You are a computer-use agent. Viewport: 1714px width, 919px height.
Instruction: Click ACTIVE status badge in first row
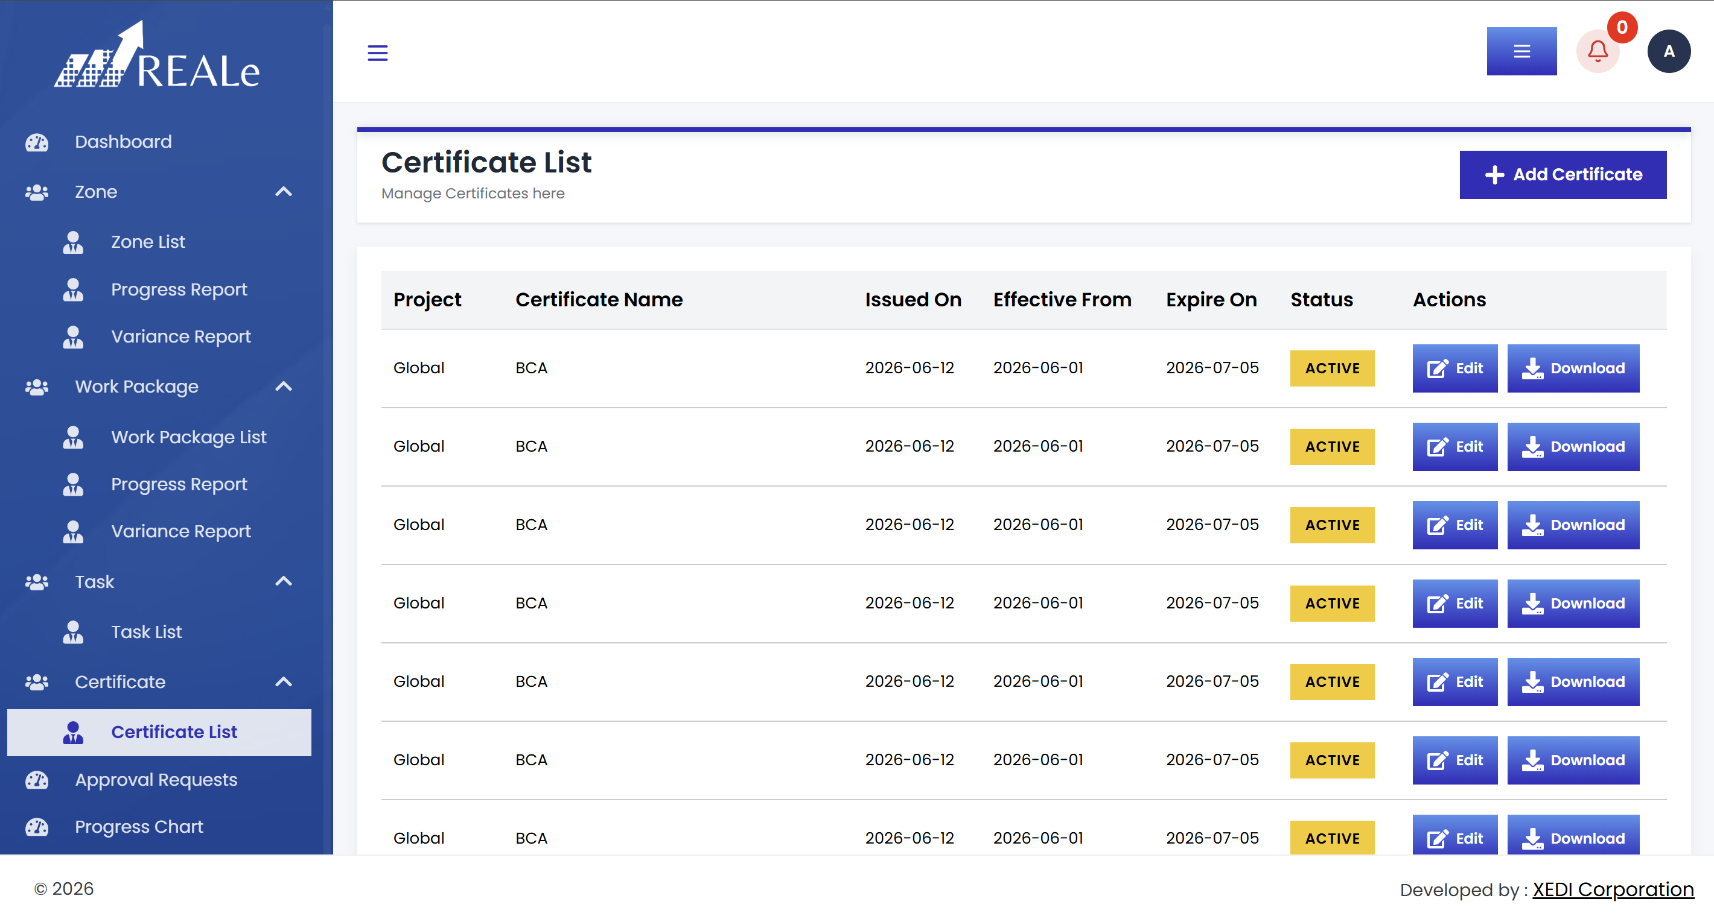[x=1331, y=368]
